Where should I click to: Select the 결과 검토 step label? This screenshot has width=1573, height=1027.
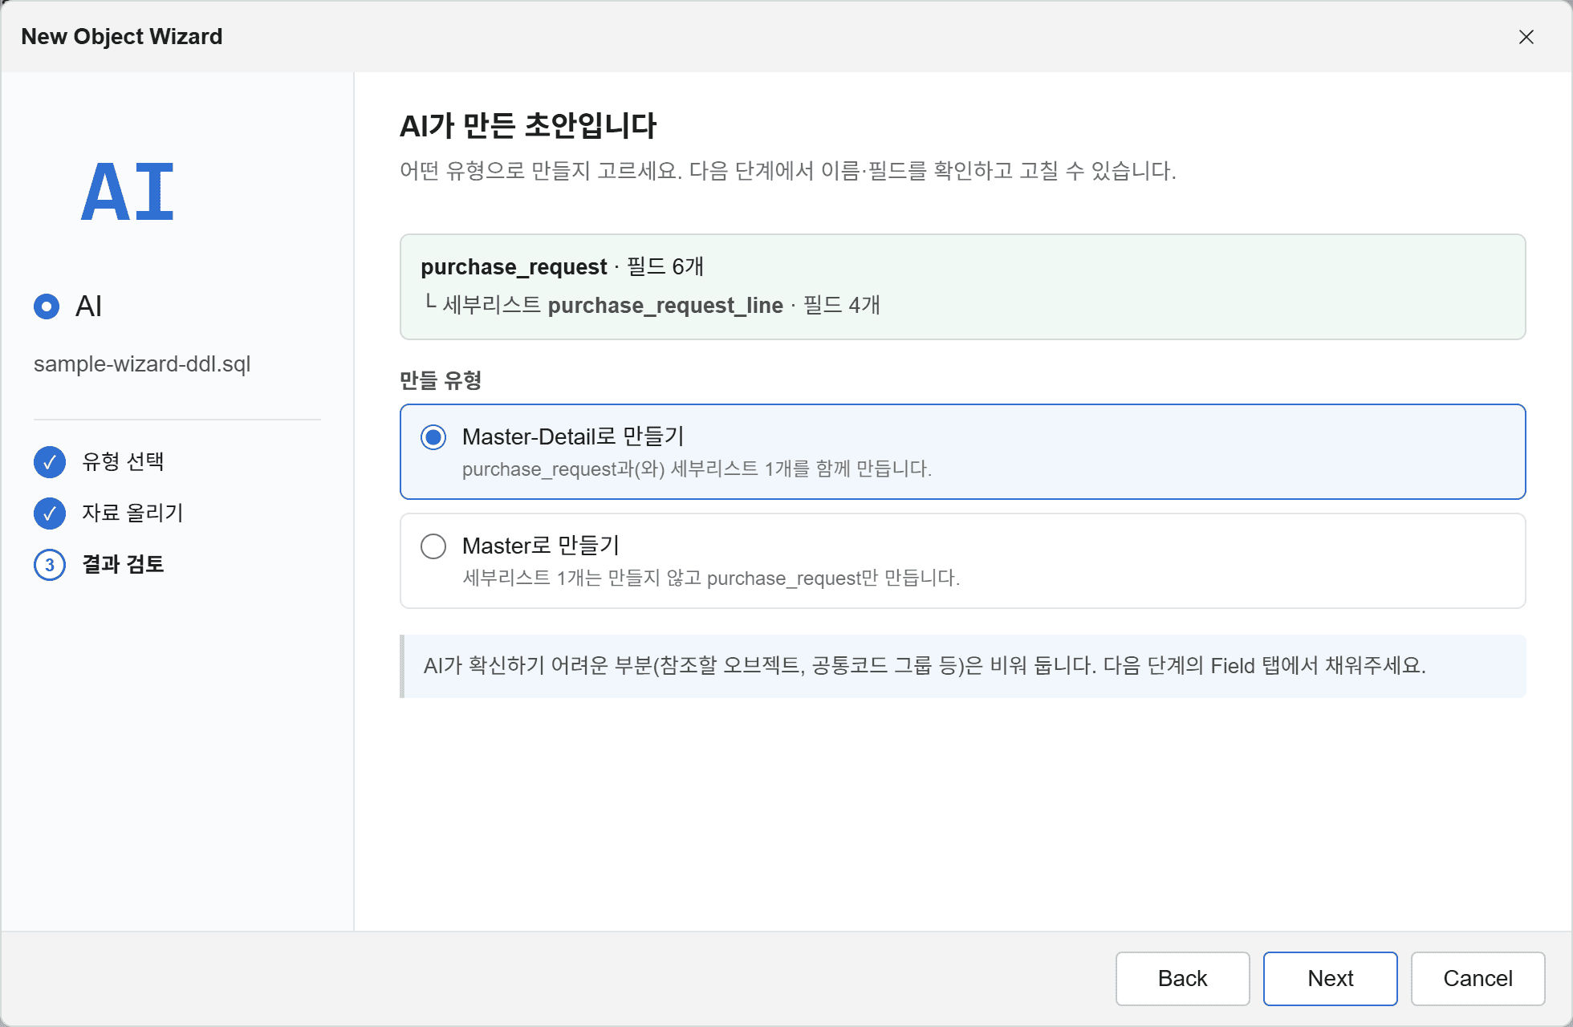click(123, 564)
